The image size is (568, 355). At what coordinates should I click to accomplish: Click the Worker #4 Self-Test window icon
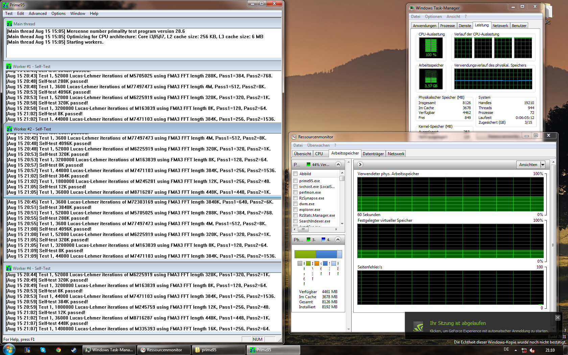(9, 268)
